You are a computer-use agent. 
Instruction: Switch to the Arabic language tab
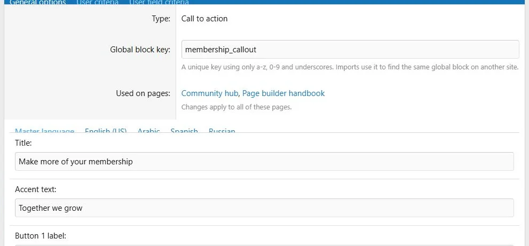[x=148, y=131]
